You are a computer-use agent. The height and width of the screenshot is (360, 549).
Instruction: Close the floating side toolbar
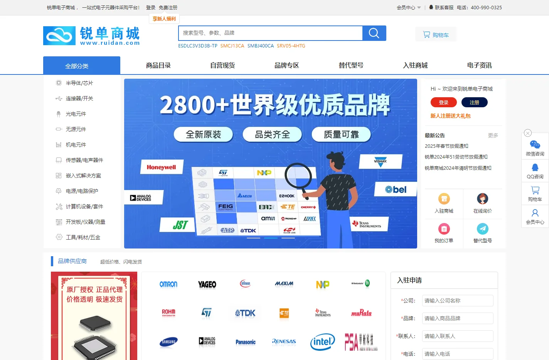tap(528, 133)
